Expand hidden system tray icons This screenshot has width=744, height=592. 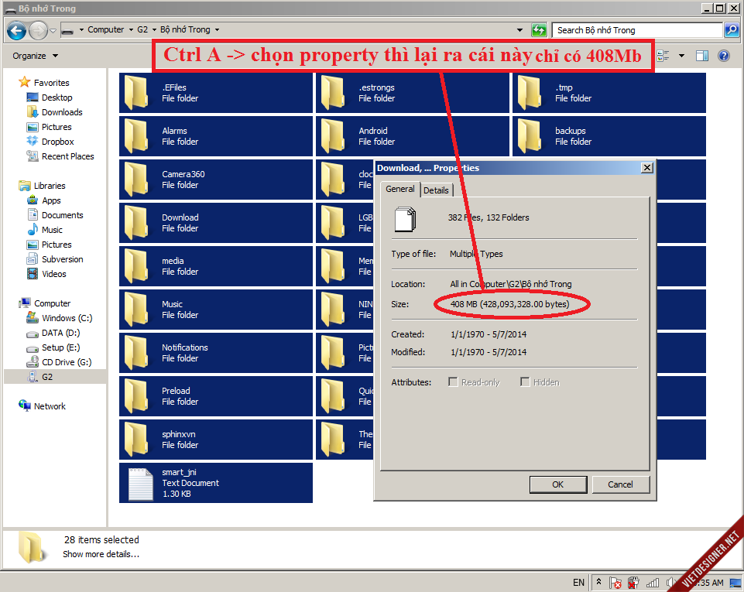coord(598,582)
